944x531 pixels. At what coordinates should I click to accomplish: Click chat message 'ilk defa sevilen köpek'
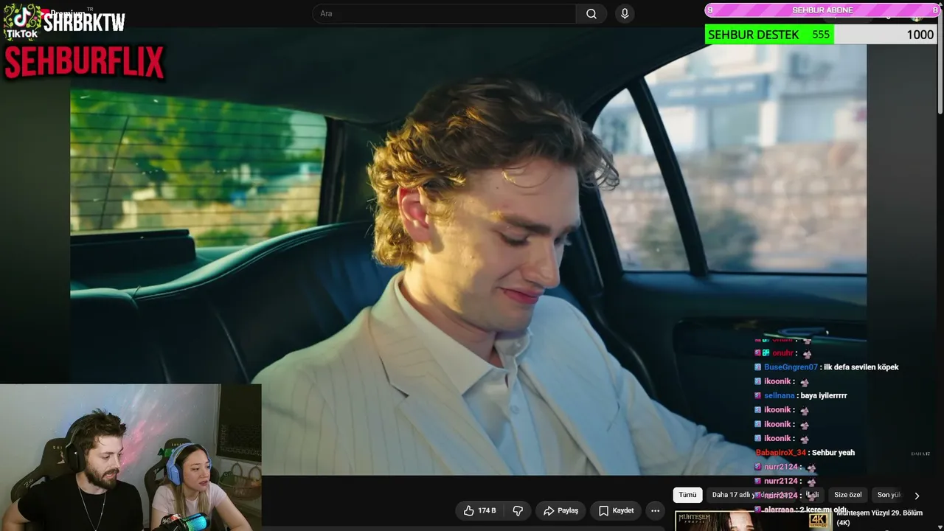(861, 367)
